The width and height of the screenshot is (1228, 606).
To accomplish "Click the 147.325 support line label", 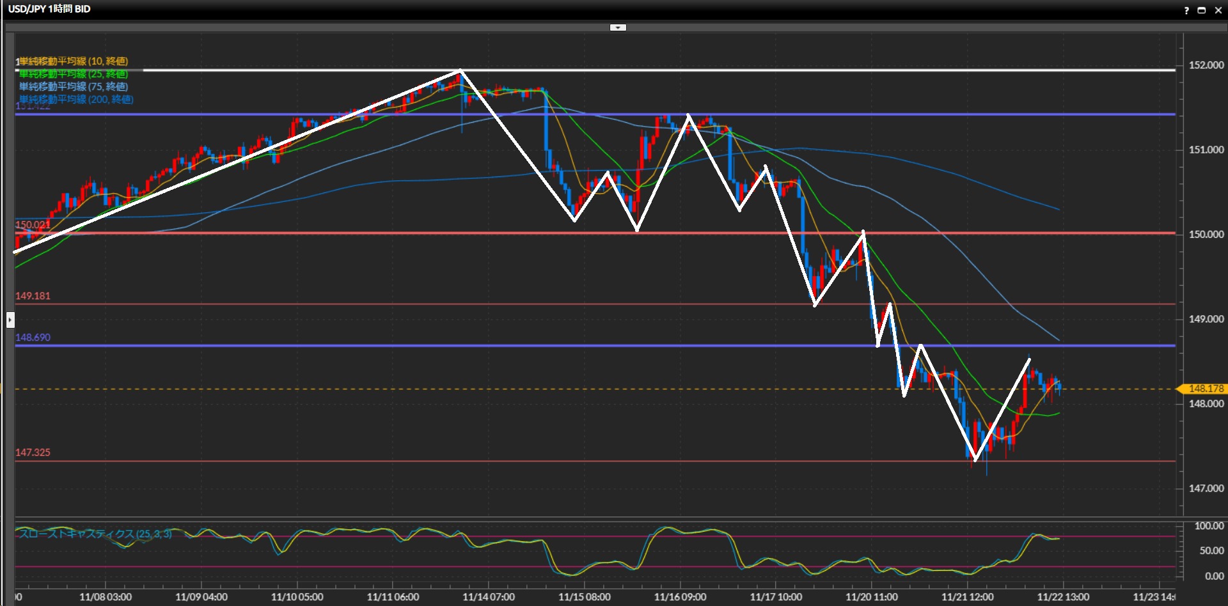I will (x=33, y=453).
